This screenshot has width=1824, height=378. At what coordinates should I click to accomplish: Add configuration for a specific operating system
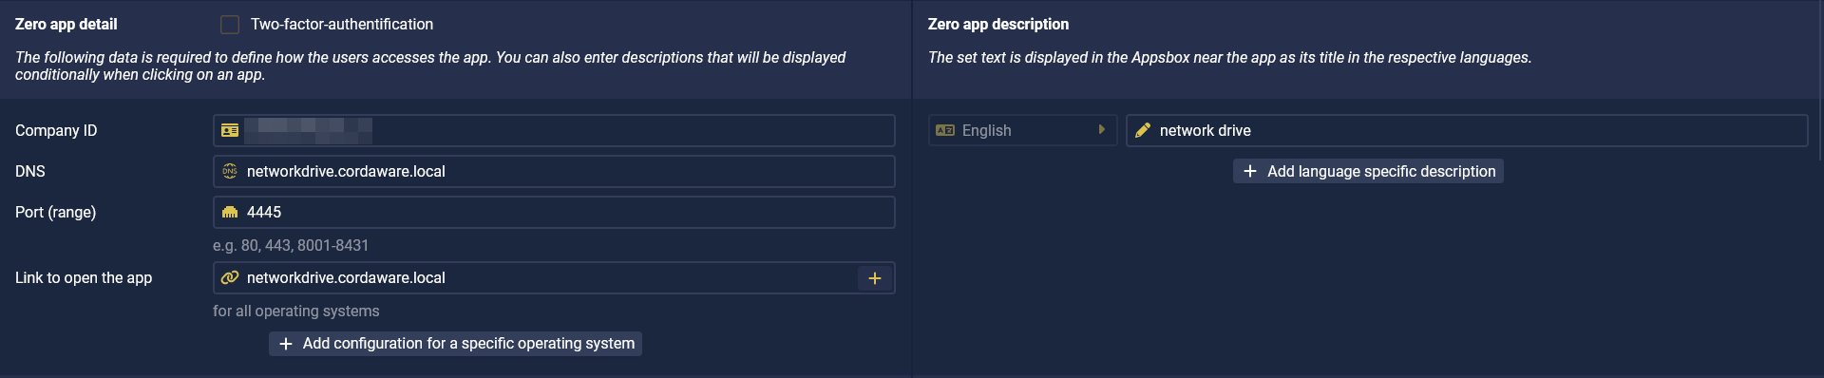pyautogui.click(x=455, y=344)
